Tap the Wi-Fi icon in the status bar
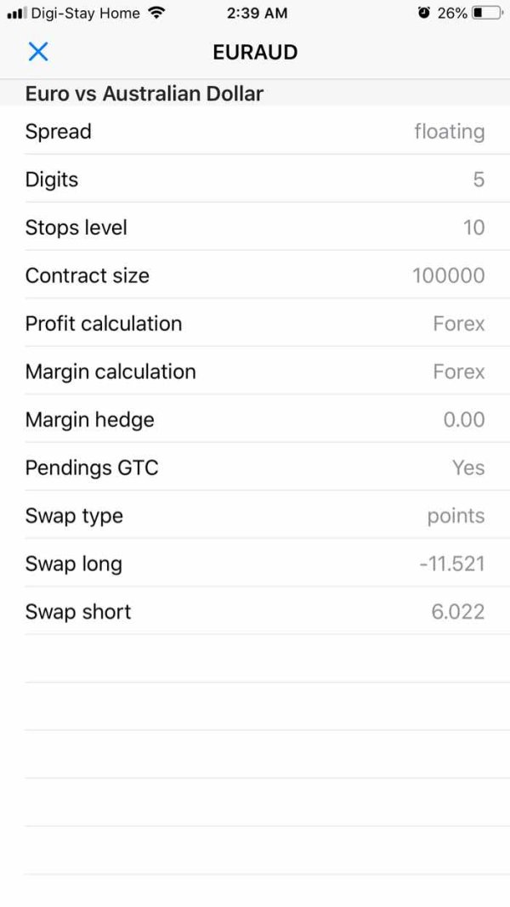This screenshot has width=510, height=907. [x=156, y=13]
